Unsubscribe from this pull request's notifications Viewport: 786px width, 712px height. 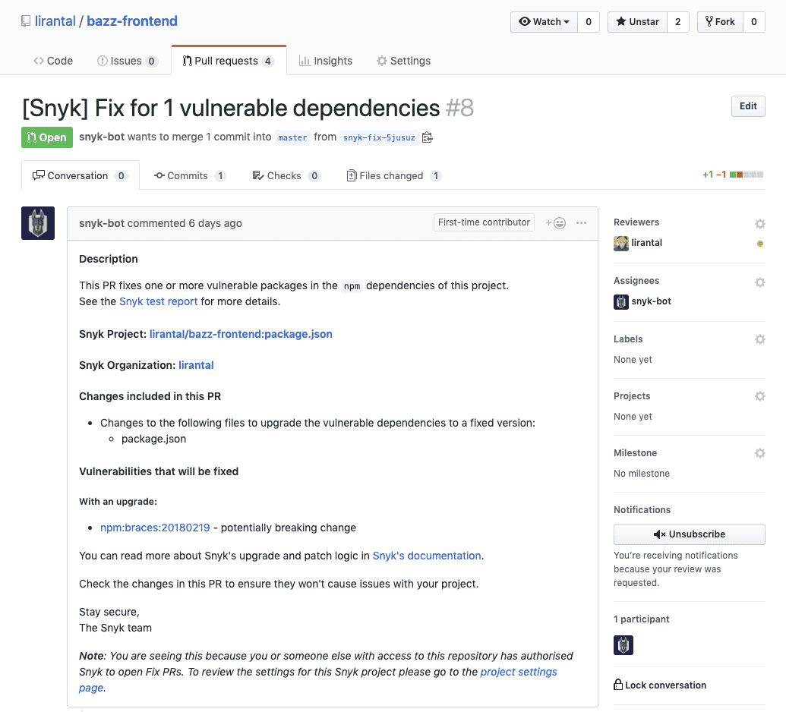click(x=690, y=534)
